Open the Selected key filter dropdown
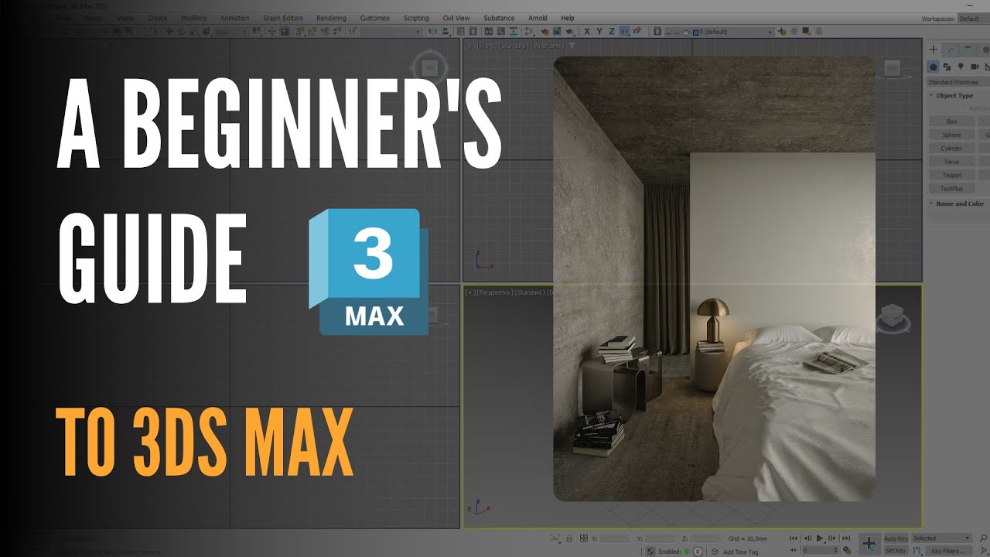 941,538
